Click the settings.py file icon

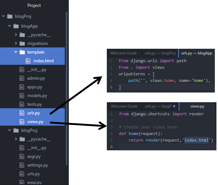(22, 165)
